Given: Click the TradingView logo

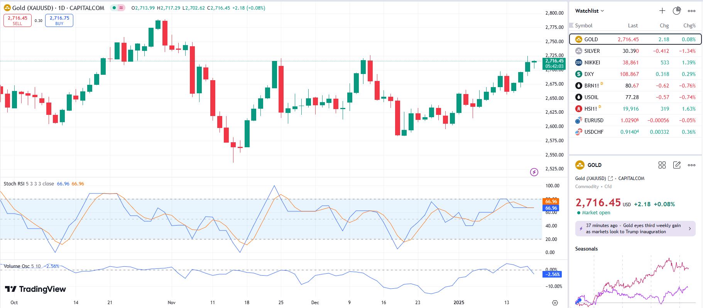Looking at the screenshot, I should (35, 289).
